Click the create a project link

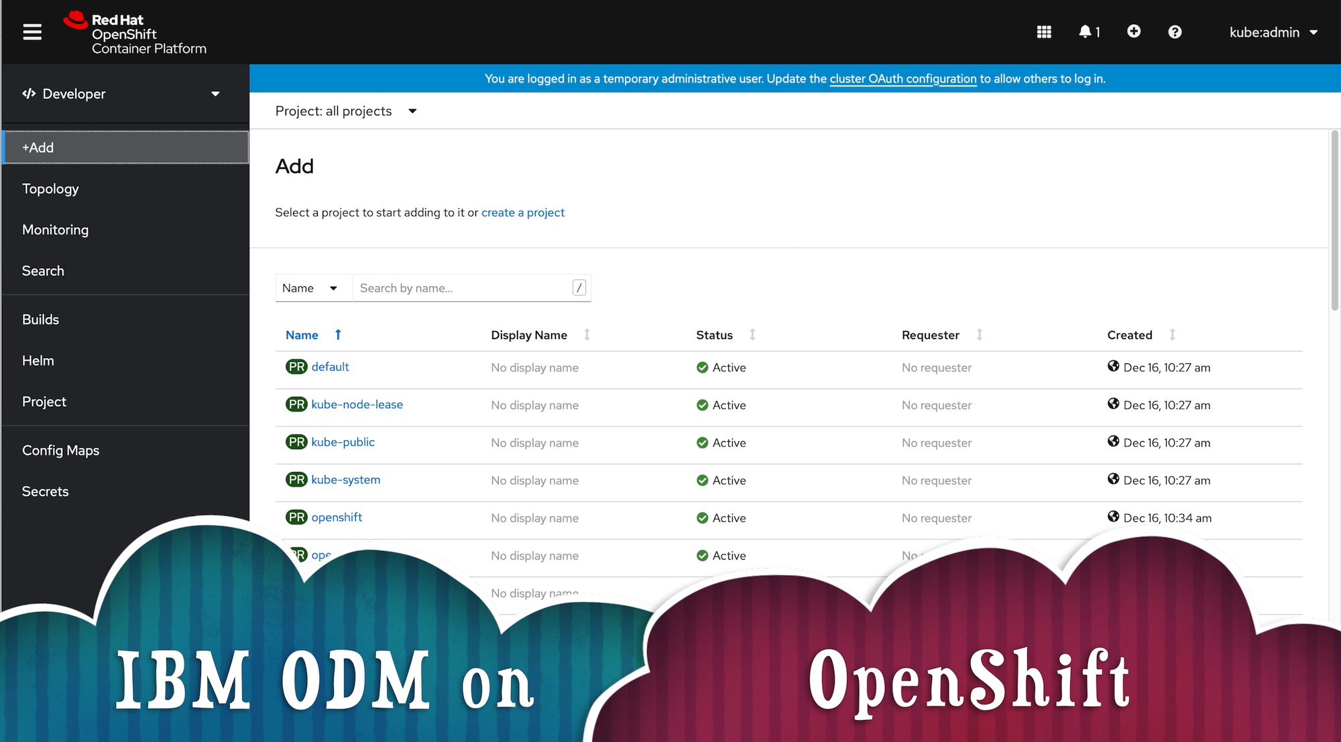click(523, 212)
